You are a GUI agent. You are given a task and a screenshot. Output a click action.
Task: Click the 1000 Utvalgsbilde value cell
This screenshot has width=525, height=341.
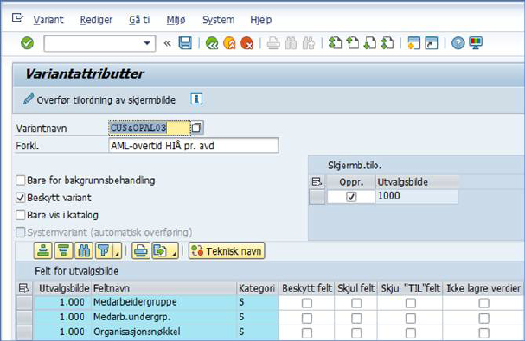tap(417, 196)
